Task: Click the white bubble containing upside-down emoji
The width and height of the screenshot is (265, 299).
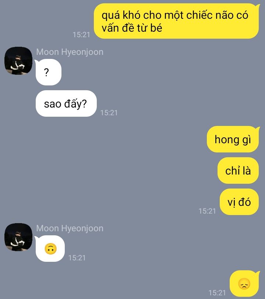Action: point(50,249)
